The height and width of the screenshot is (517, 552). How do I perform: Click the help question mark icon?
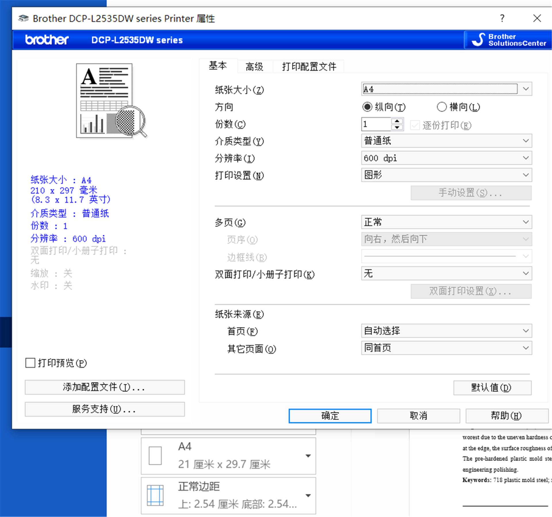click(502, 18)
